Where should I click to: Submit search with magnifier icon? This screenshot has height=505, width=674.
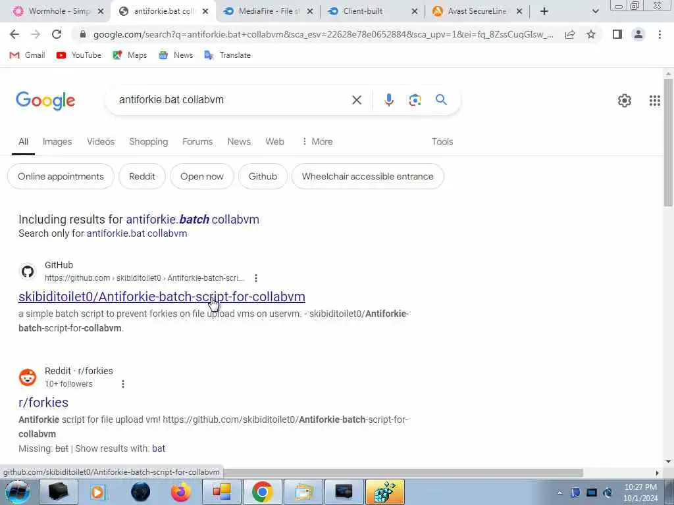pyautogui.click(x=441, y=100)
